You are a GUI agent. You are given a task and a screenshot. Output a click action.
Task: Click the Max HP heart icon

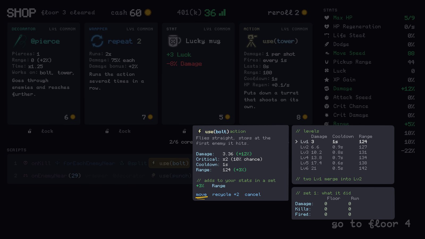click(x=327, y=18)
